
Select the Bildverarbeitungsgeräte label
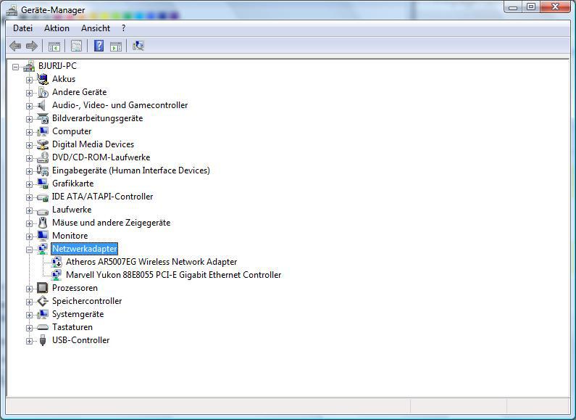pos(97,118)
